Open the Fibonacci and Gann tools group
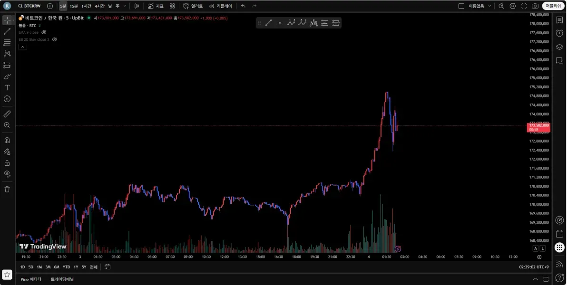 click(x=7, y=43)
